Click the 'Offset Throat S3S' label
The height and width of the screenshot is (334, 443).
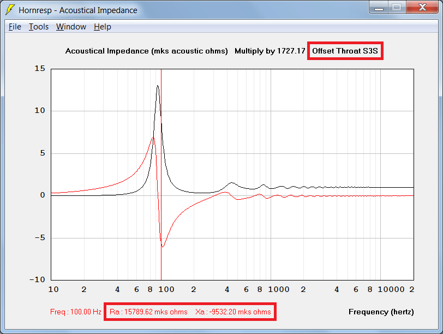click(x=345, y=51)
